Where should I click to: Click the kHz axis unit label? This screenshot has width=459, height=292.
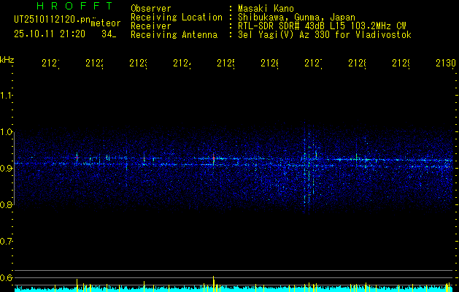7,60
